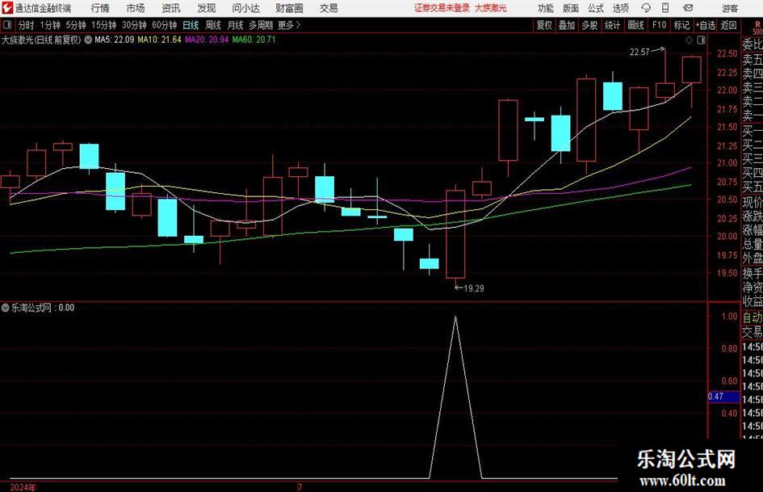Open the 财富圈 menu
The height and width of the screenshot is (492, 763).
289,8
